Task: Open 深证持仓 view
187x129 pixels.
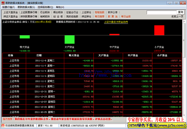Action: pyautogui.click(x=86, y=16)
